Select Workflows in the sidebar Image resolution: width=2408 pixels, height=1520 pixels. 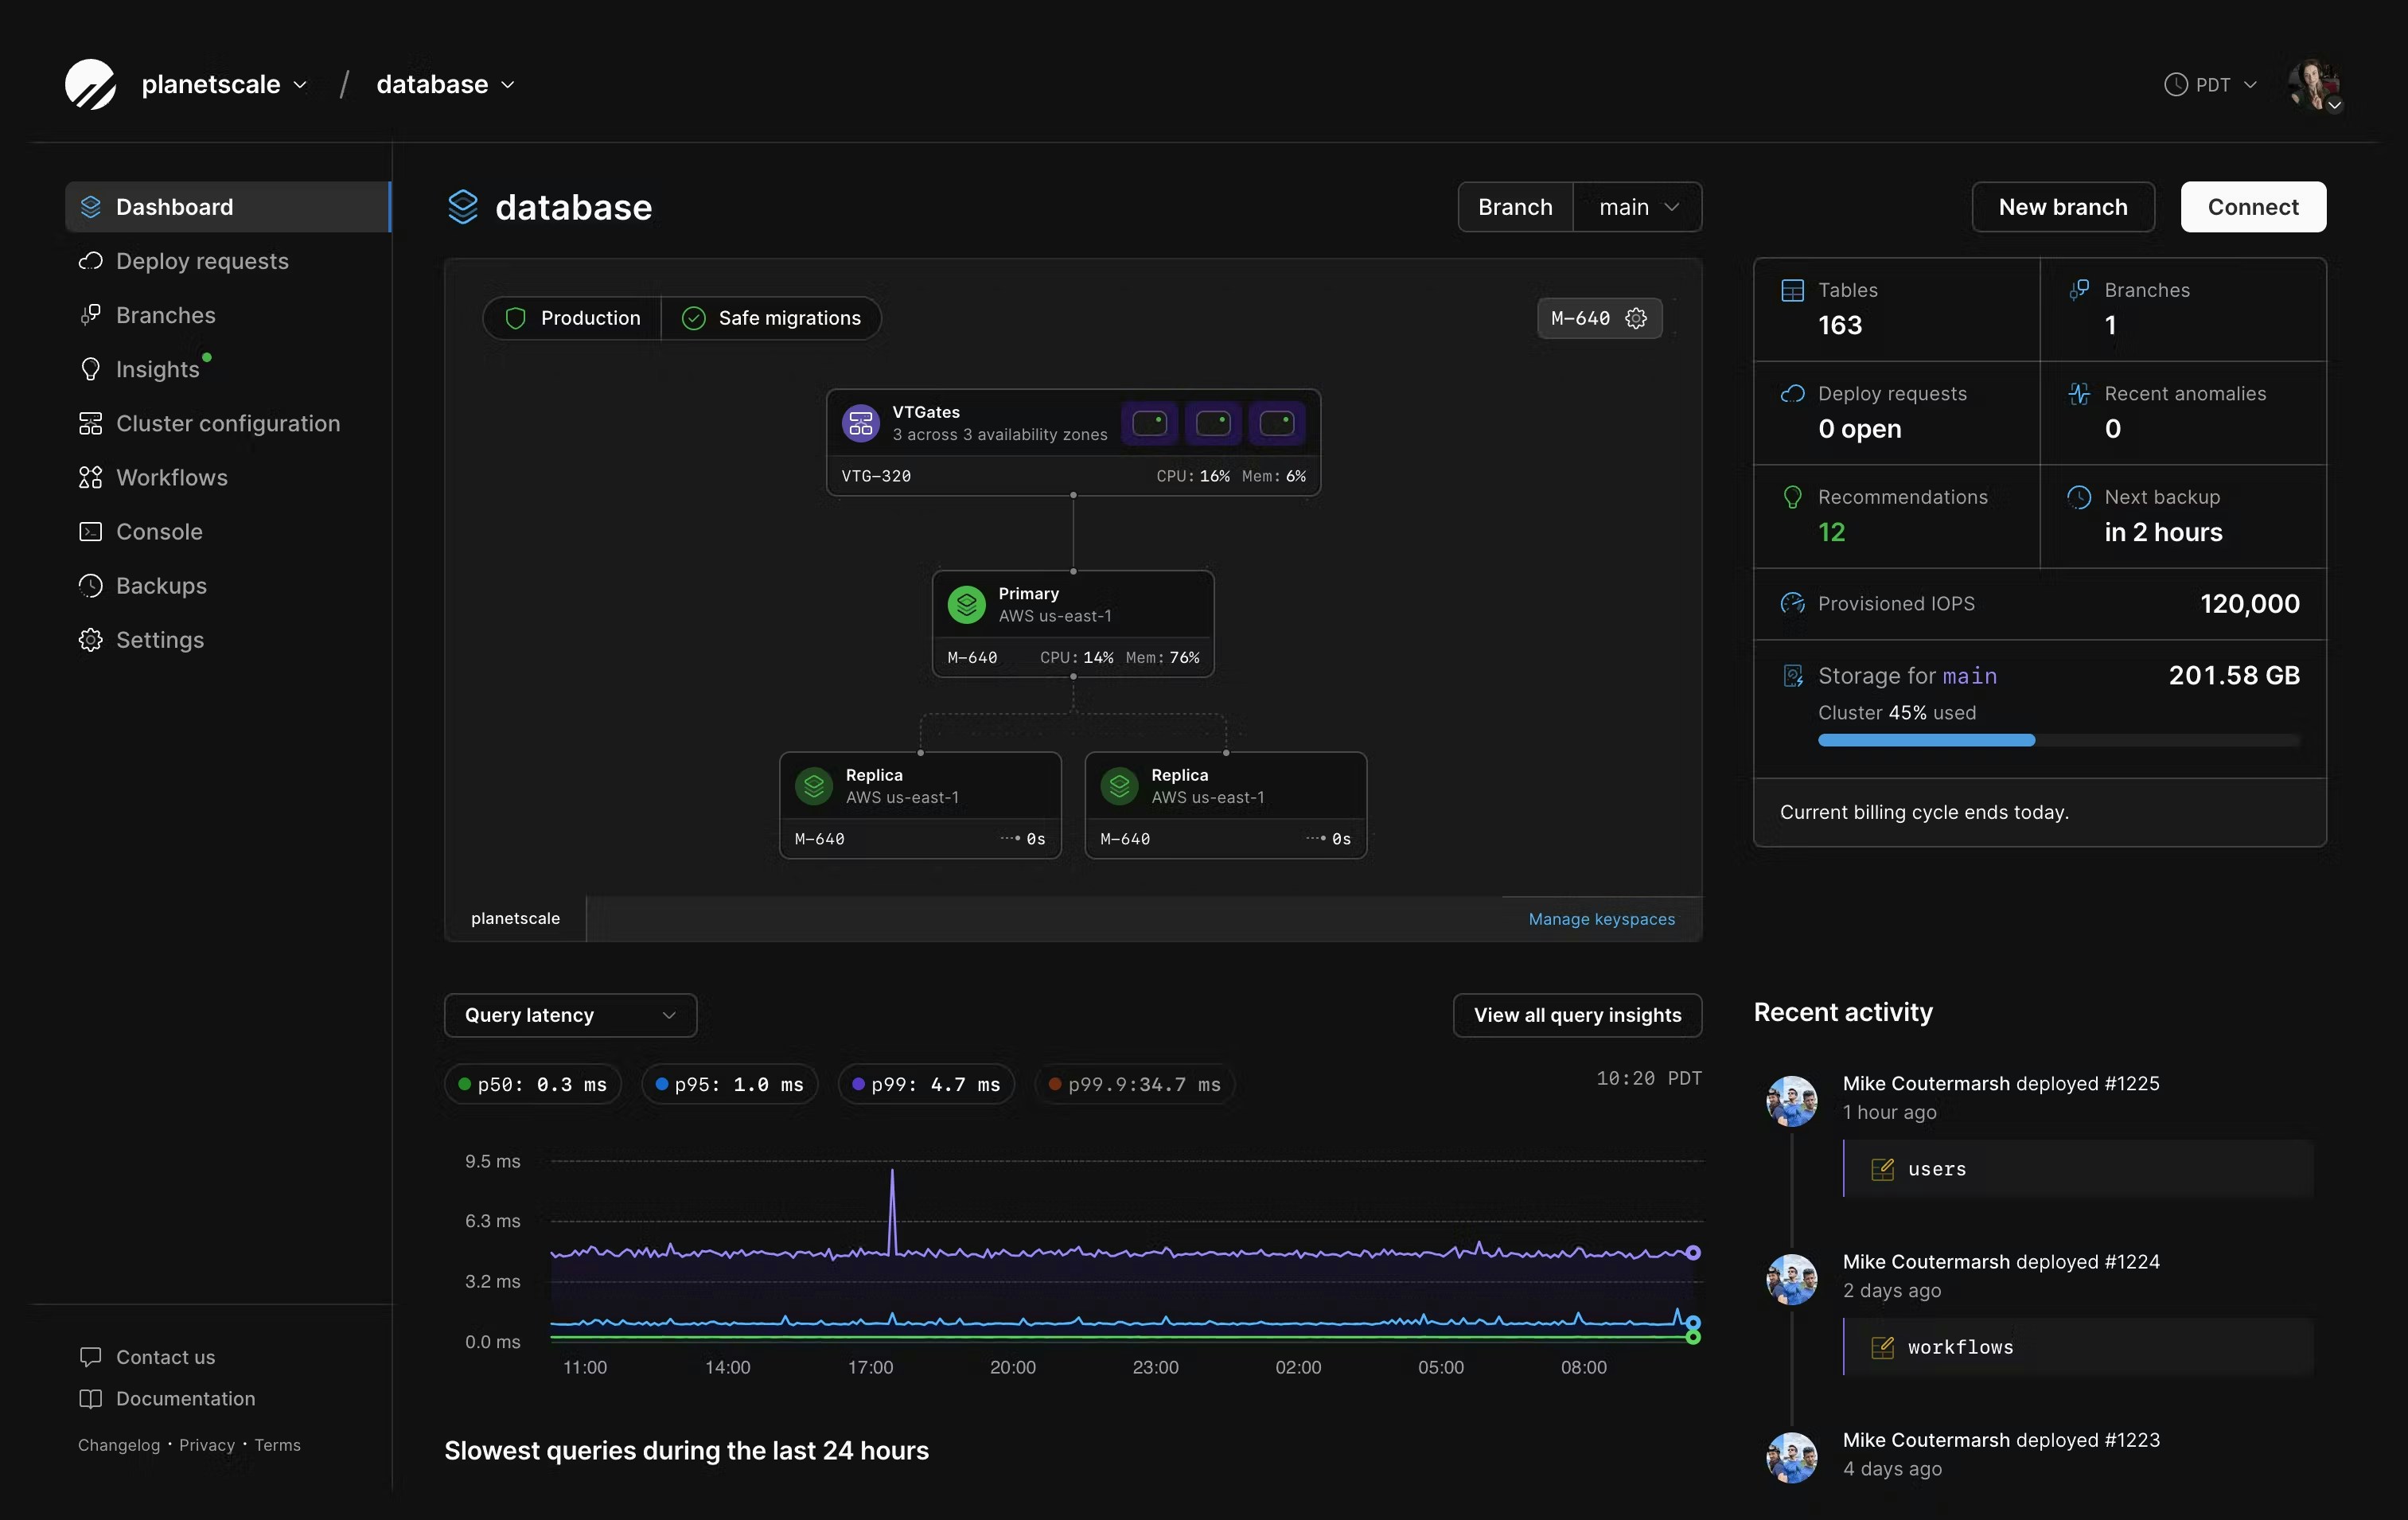click(171, 477)
